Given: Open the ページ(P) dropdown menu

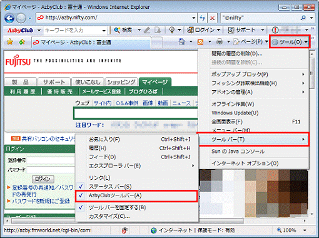Looking at the screenshot, I should click(251, 42).
